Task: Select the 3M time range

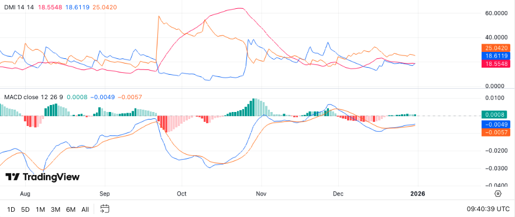Action: (56, 209)
